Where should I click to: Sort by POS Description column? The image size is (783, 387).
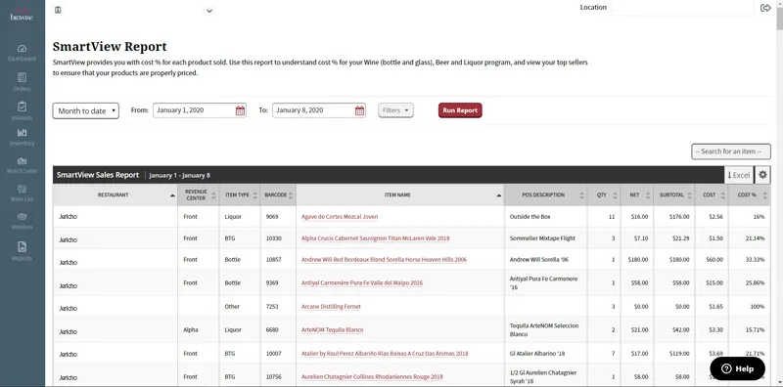point(546,195)
